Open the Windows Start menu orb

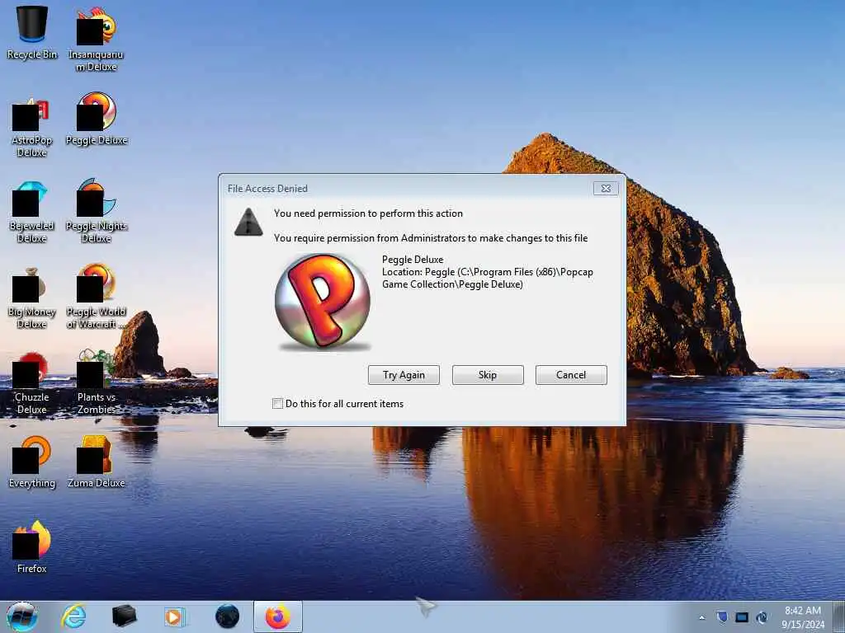tap(22, 617)
